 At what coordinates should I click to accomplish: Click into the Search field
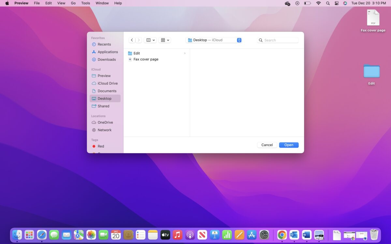[280, 40]
